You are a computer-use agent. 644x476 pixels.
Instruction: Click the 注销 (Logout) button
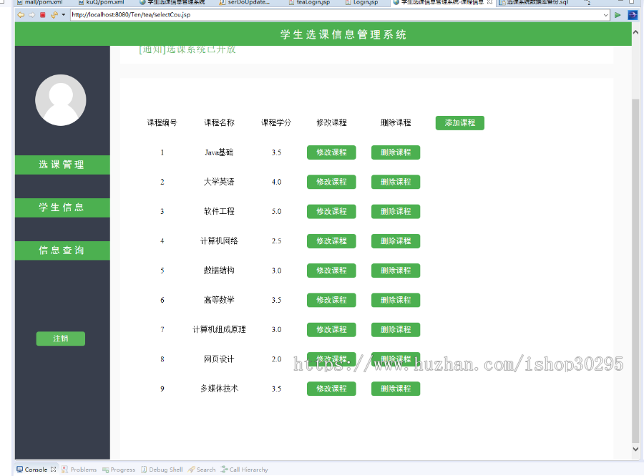pyautogui.click(x=60, y=338)
